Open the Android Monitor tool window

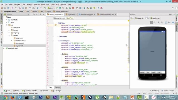pos(30,91)
